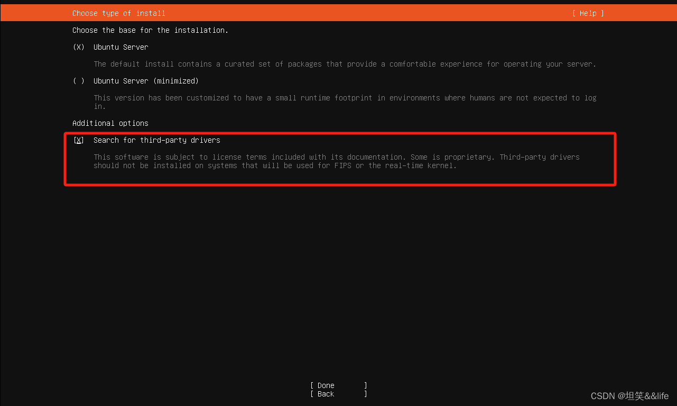This screenshot has width=677, height=406.
Task: Click the 'Choose type of install' title
Action: [119, 13]
